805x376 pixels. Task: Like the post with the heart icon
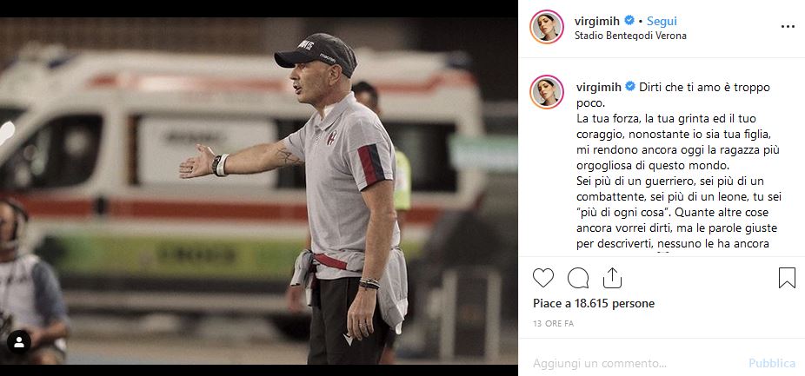543,278
